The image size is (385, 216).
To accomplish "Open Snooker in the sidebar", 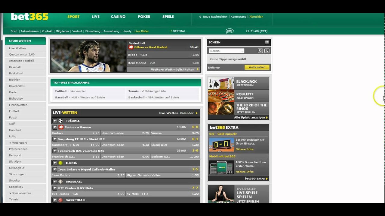I will (15, 180).
